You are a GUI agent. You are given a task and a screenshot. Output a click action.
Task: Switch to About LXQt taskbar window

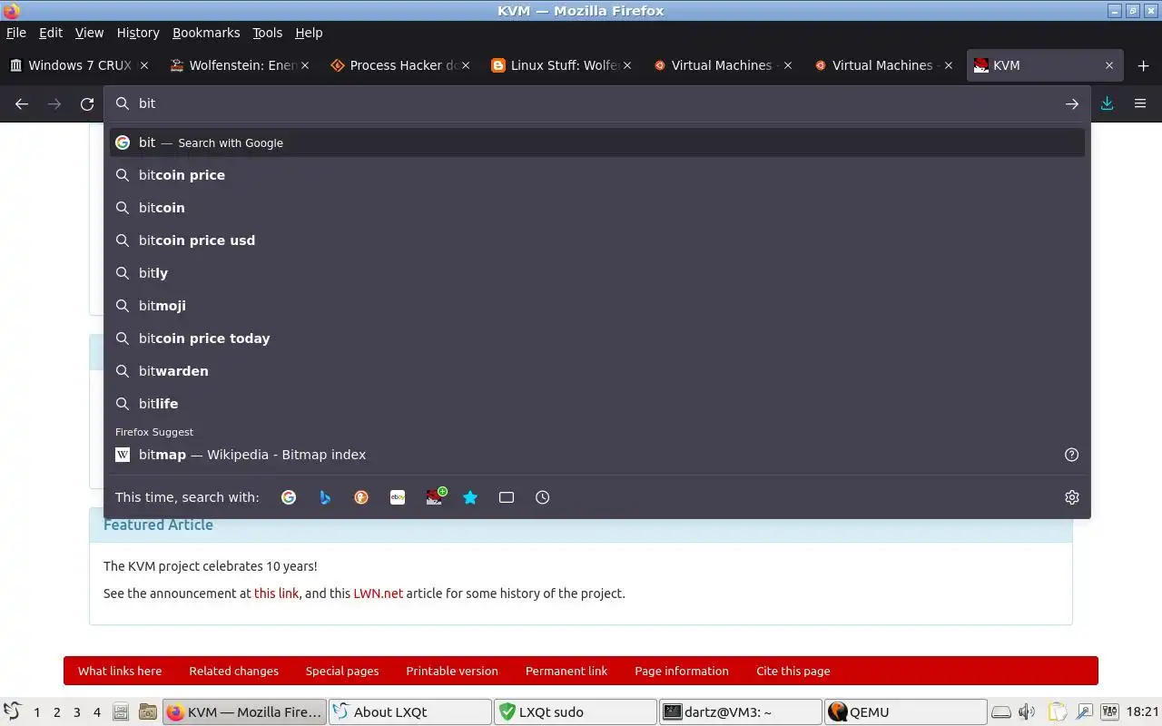tap(409, 712)
